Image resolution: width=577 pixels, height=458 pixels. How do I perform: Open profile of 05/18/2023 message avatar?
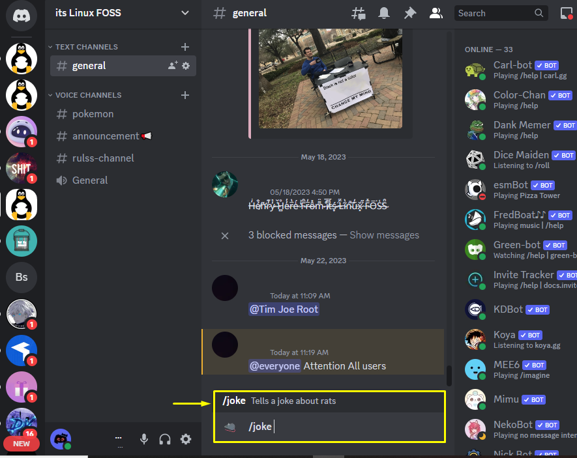225,184
